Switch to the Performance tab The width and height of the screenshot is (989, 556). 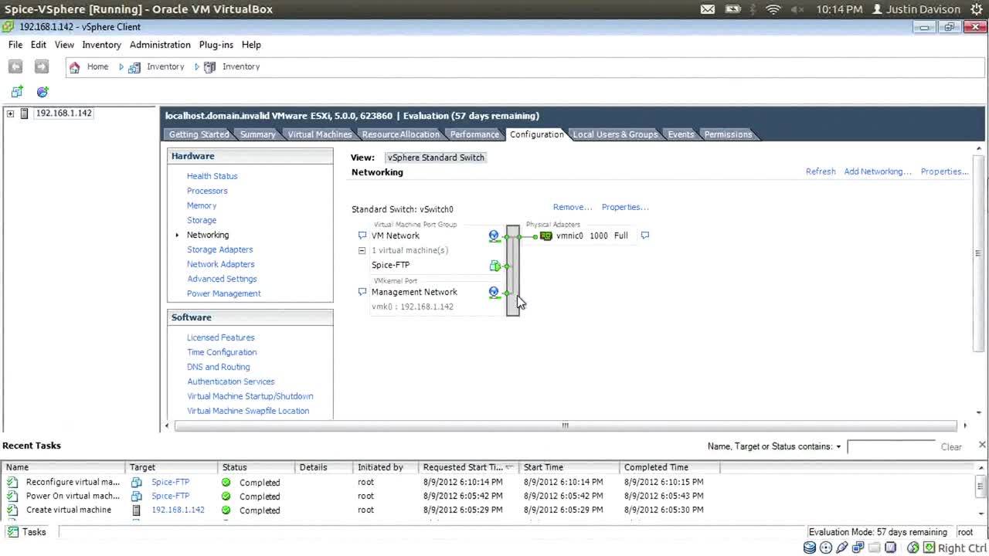click(x=474, y=134)
